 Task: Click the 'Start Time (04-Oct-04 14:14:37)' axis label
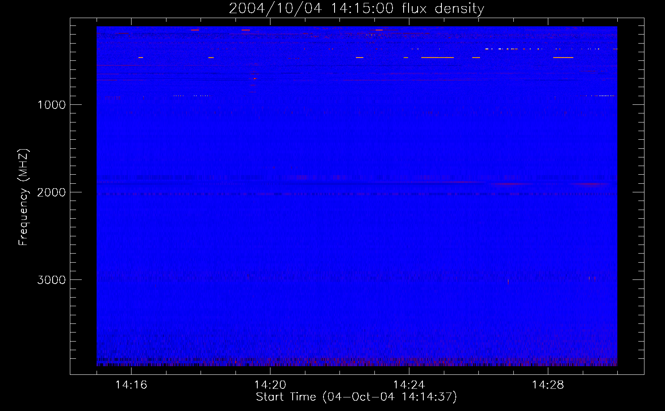pyautogui.click(x=356, y=397)
